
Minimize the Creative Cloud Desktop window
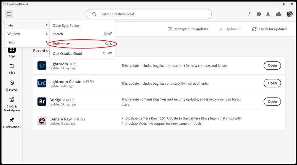coord(276,4)
